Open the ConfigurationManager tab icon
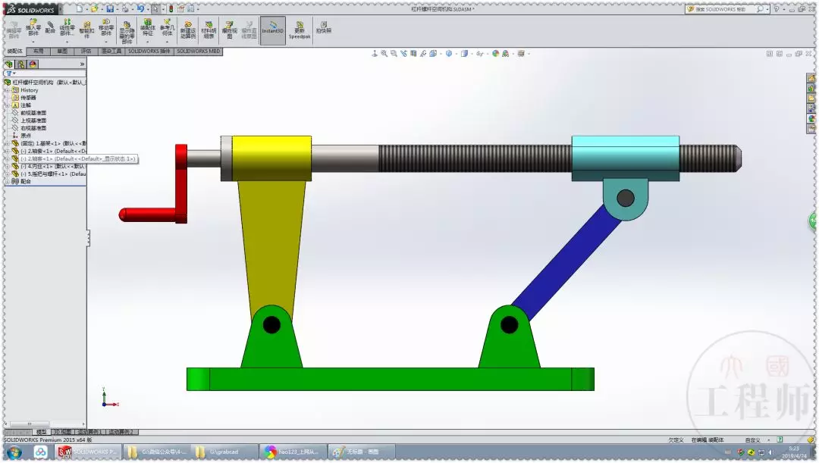 pos(21,64)
